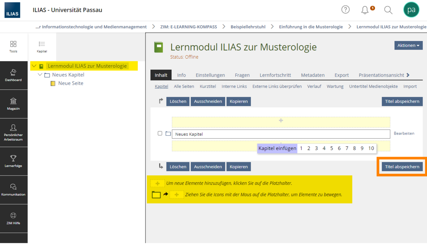Click the Neue Seite page icon in tree
Screen dimensions: 427x246
tap(53, 83)
